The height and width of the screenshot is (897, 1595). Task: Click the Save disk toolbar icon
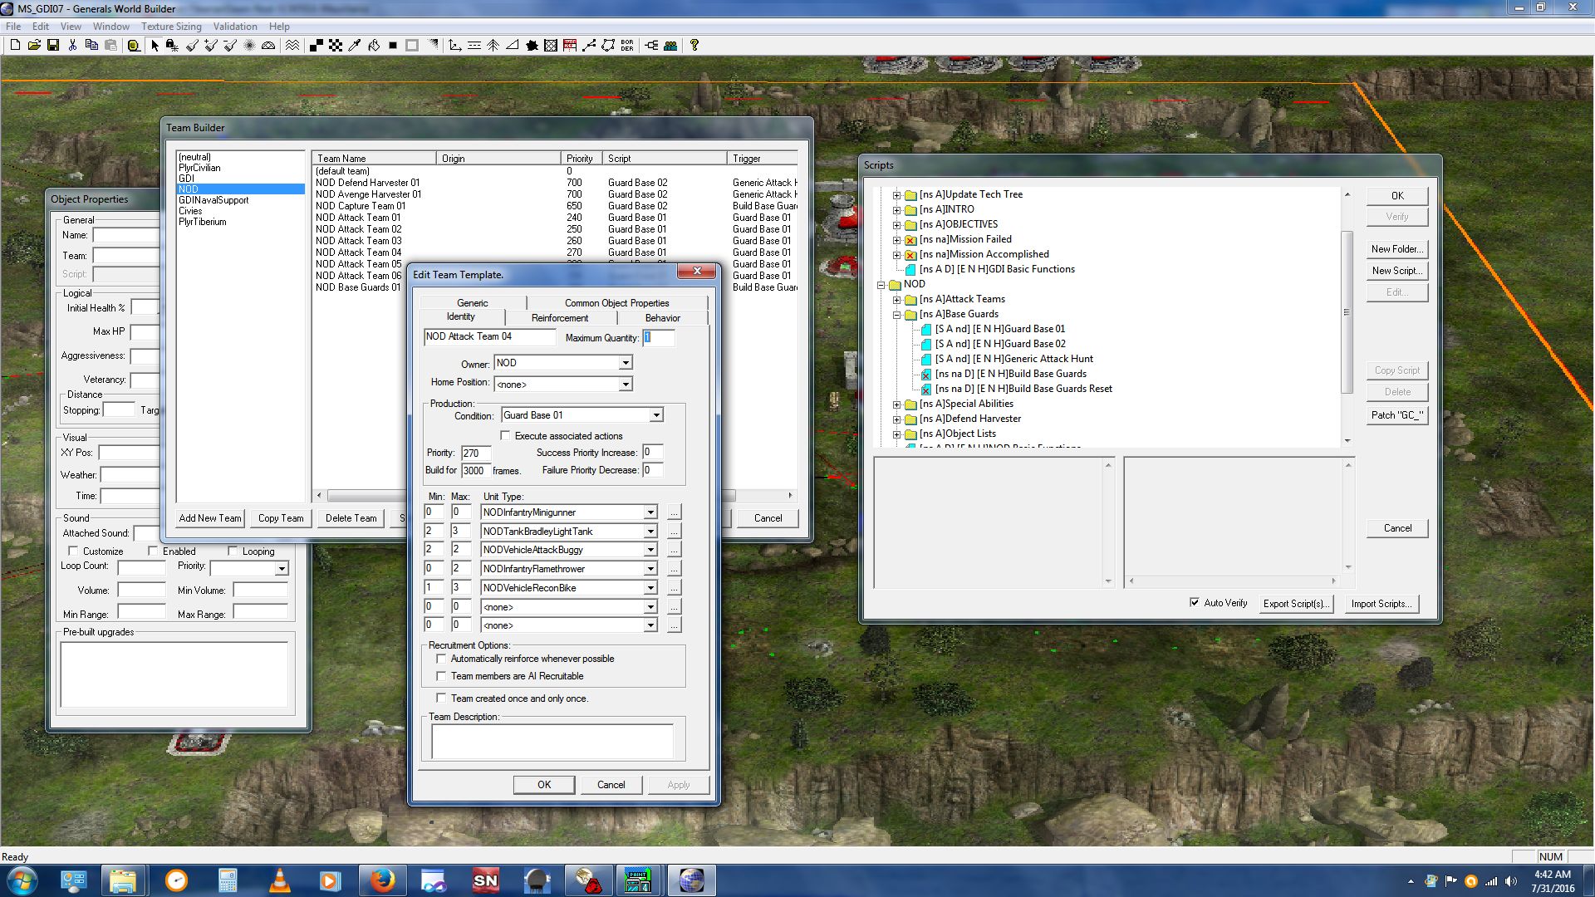[x=53, y=45]
